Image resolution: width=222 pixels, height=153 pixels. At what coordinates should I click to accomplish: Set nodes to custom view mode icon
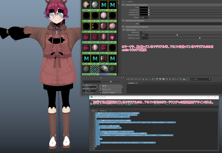(166, 79)
